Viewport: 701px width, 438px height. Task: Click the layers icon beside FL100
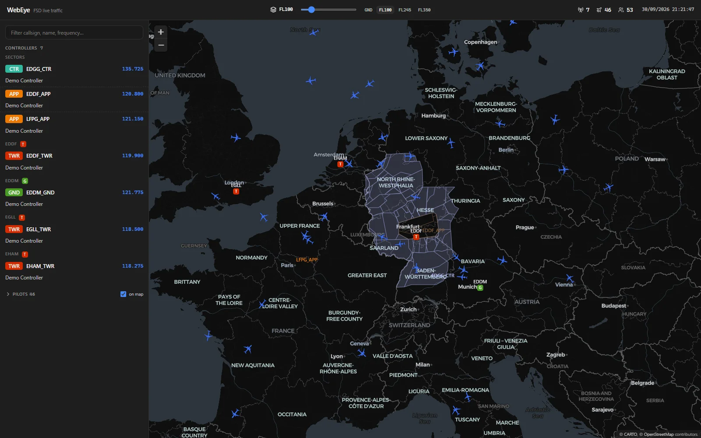(273, 10)
